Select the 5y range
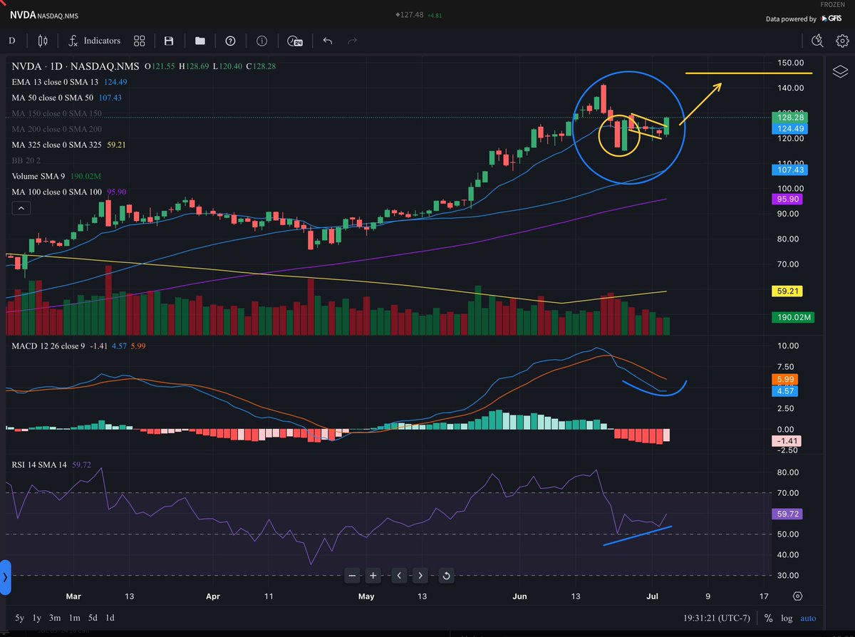 19,618
